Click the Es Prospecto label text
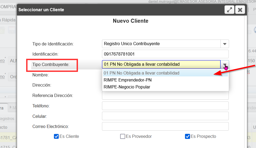256x148 pixels. click(203, 137)
